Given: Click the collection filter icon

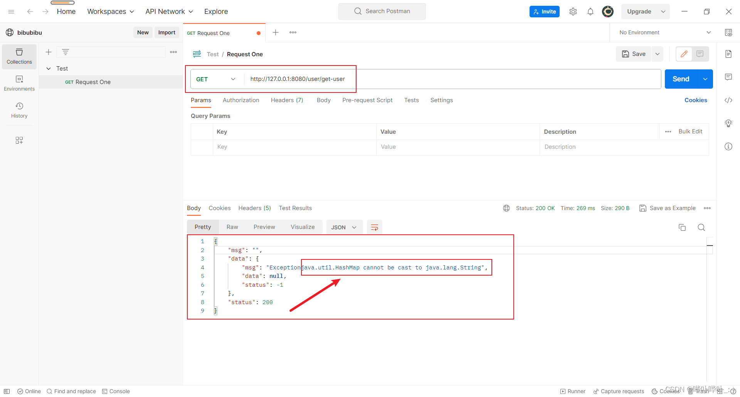Looking at the screenshot, I should (x=66, y=52).
